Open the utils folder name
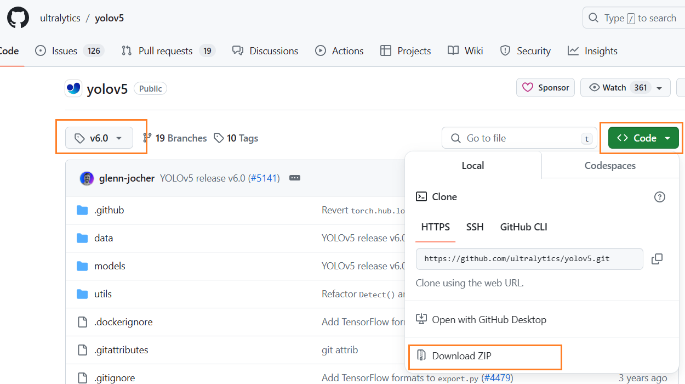Screen dimensions: 685x384 point(103,294)
